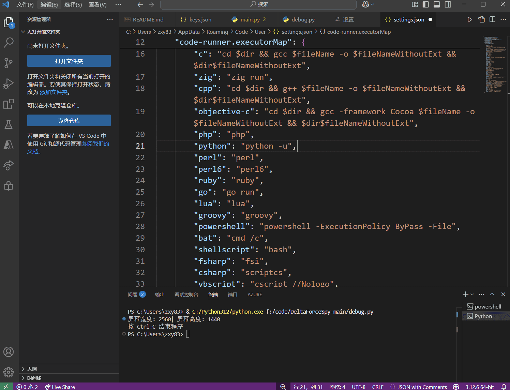The height and width of the screenshot is (390, 510).
Task: Click the 打开文件夹 button
Action: (69, 61)
